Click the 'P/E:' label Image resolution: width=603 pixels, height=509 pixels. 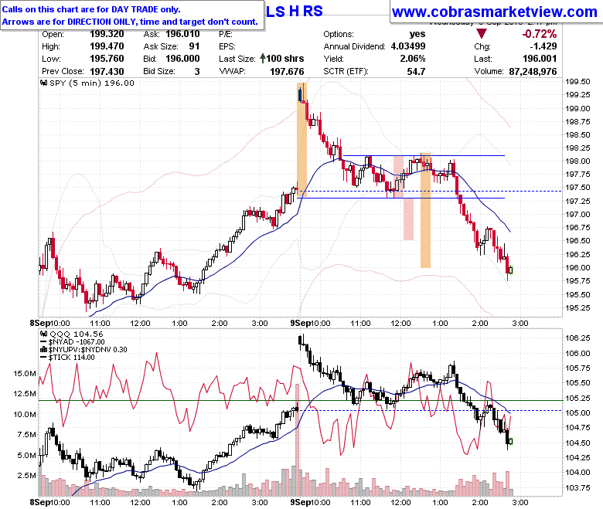[x=226, y=34]
